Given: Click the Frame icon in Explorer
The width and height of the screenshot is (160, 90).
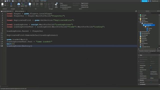Looking at the screenshot, I should pyautogui.click(x=145, y=27).
